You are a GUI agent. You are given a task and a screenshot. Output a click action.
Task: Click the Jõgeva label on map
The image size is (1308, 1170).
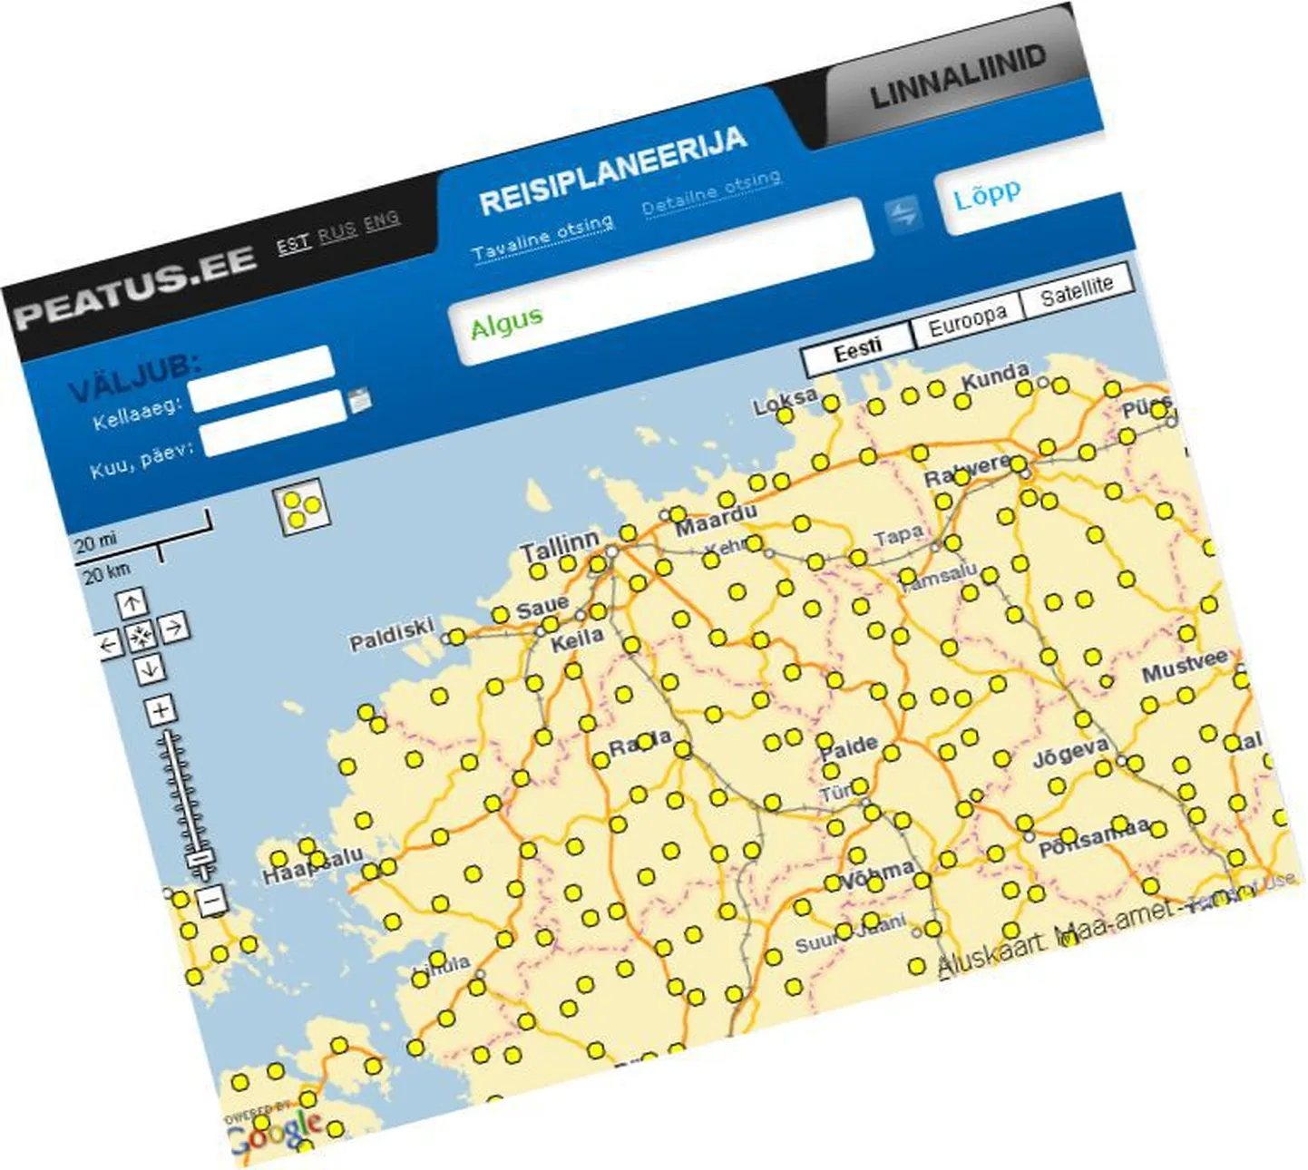click(x=1070, y=753)
